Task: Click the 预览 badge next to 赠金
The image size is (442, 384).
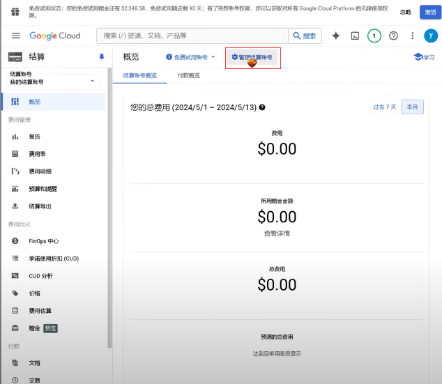Action: coord(50,328)
